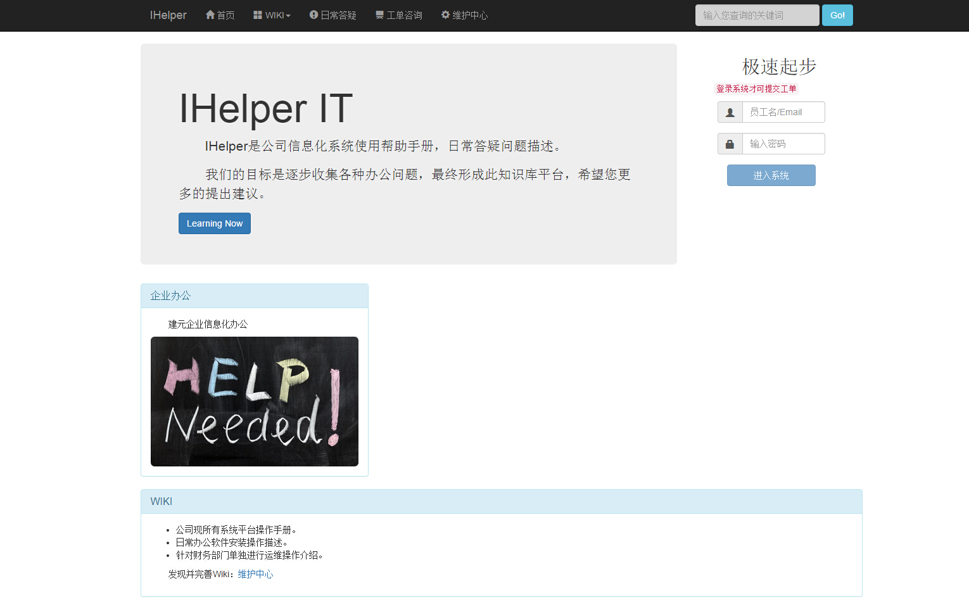Screen dimensions: 969x605
Task: Expand the WIKI dropdown caret
Action: 288,16
